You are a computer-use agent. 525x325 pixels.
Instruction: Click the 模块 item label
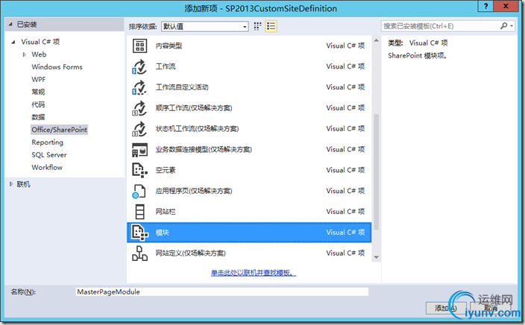coord(163,233)
